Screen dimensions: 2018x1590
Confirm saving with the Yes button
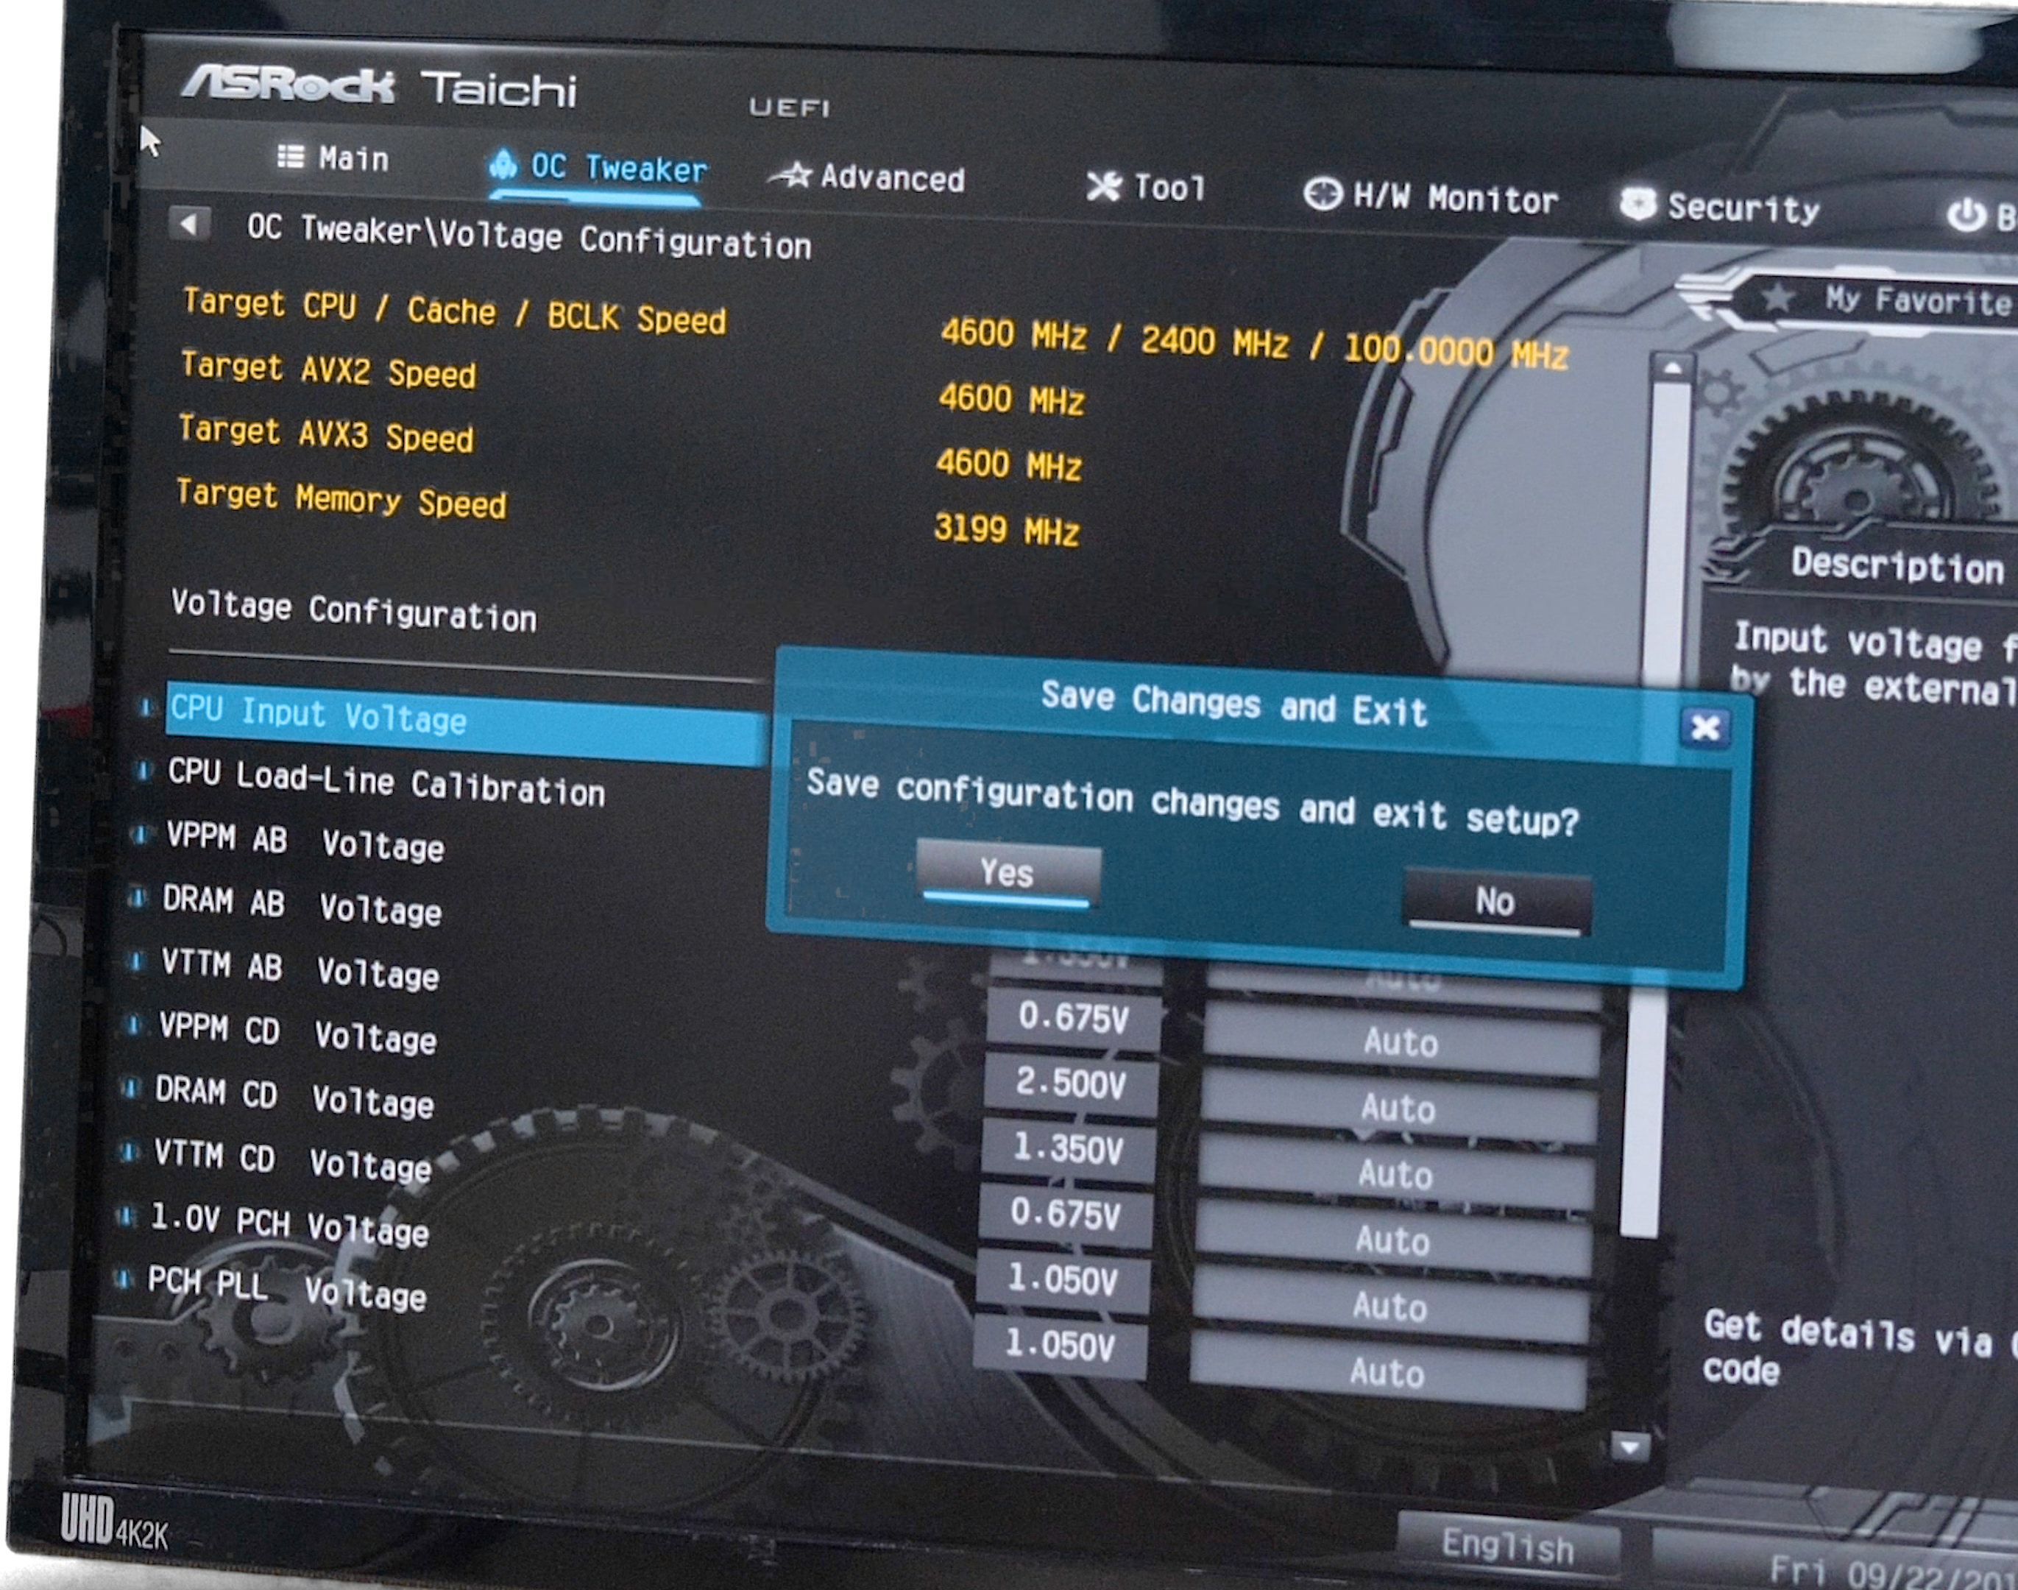pos(1007,874)
